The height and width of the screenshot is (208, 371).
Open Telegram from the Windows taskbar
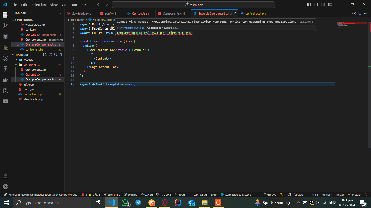[138, 203]
